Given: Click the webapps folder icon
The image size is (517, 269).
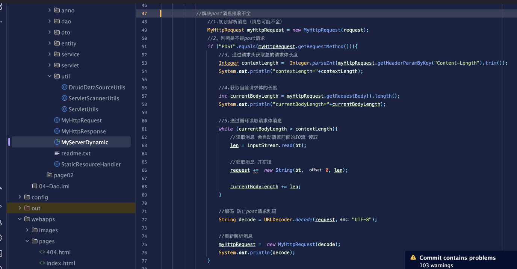Looking at the screenshot, I should (x=27, y=219).
